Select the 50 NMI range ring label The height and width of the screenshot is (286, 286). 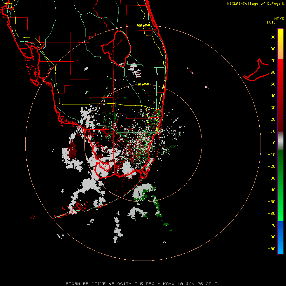click(x=143, y=84)
